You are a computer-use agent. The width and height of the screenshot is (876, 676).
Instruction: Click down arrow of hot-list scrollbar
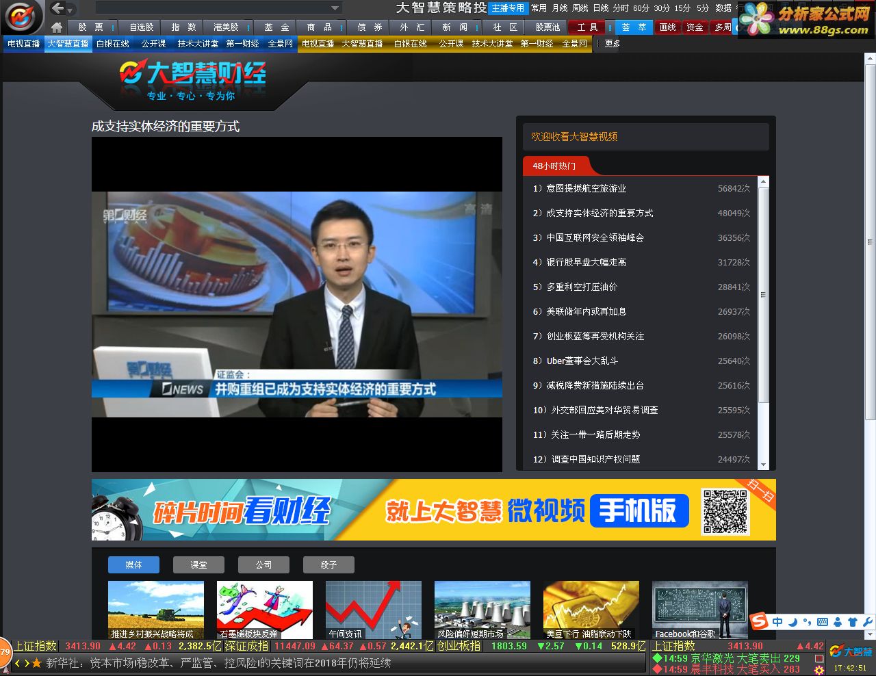click(764, 465)
